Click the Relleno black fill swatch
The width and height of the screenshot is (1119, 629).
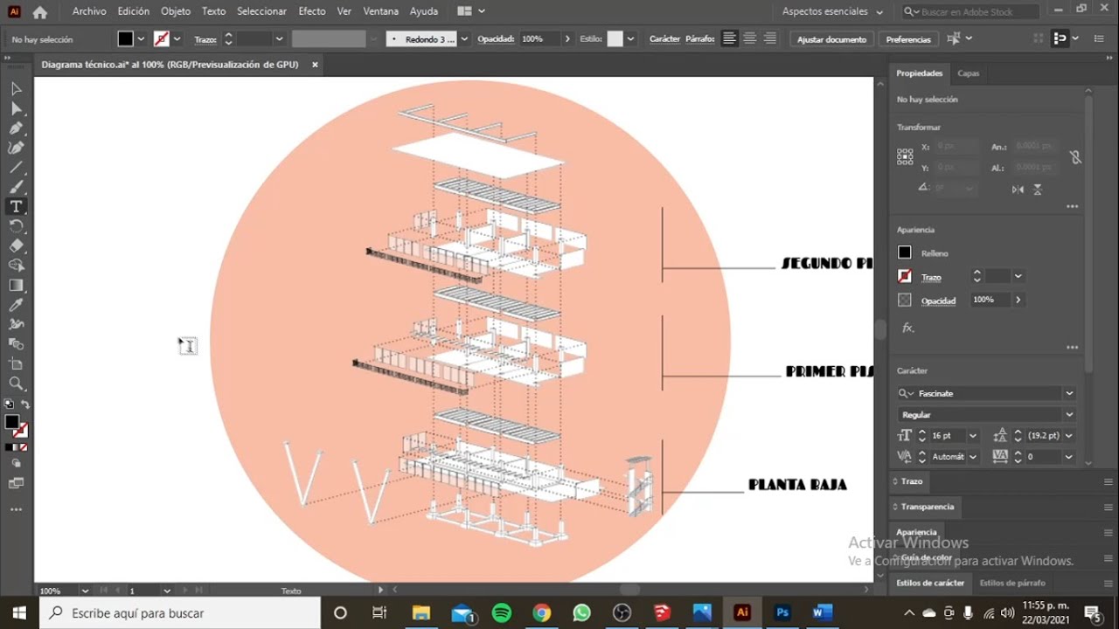[x=905, y=252]
